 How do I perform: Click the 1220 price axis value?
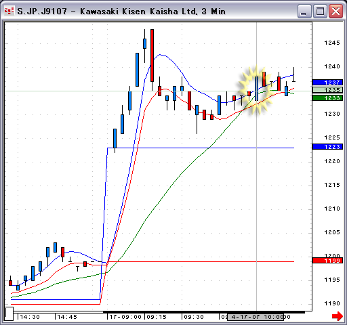point(332,161)
